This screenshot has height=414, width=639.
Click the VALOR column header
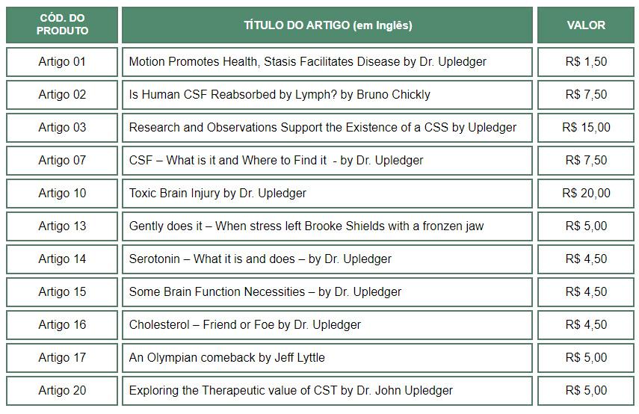coord(586,25)
